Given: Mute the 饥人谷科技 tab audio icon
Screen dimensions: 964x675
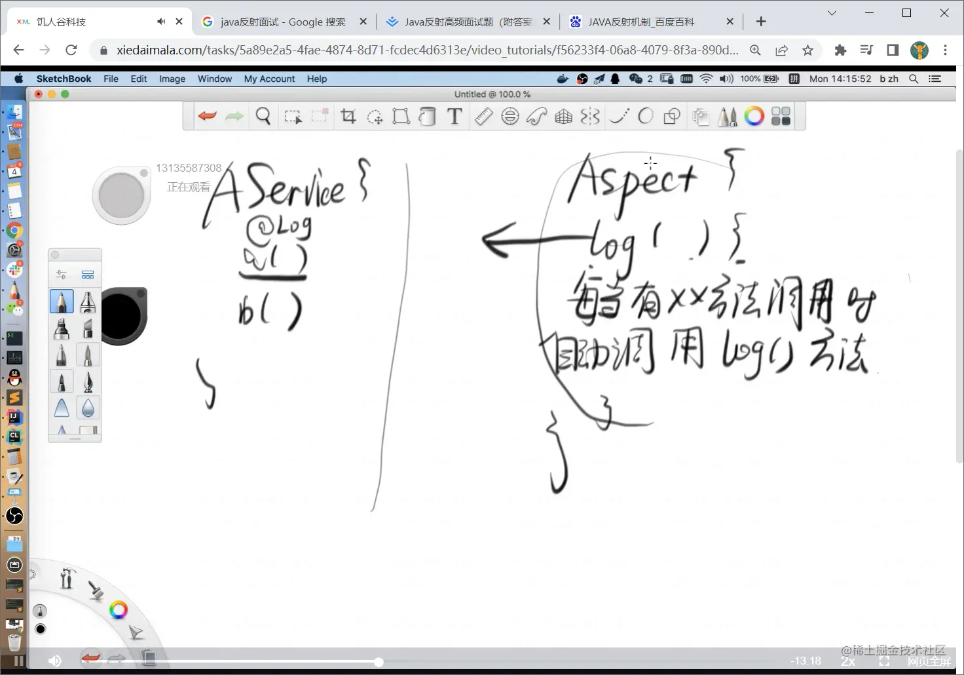Looking at the screenshot, I should click(161, 22).
